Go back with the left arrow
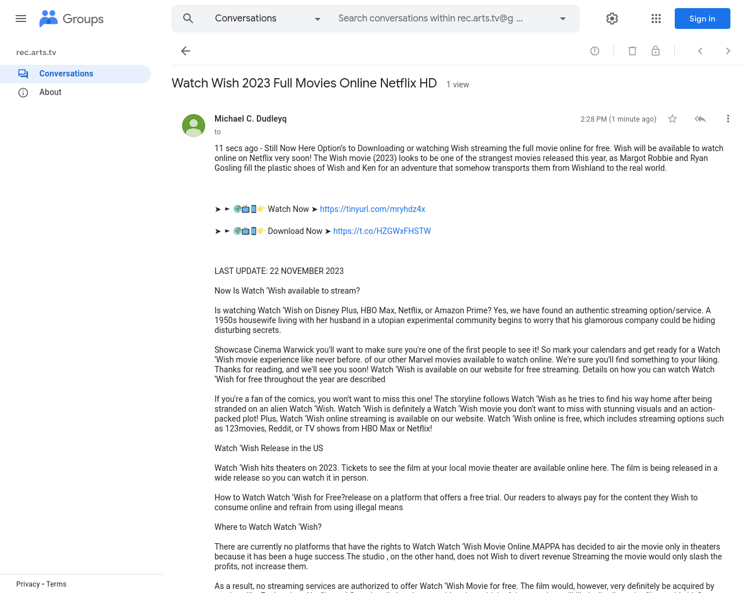This screenshot has height=593, width=742. tap(185, 51)
